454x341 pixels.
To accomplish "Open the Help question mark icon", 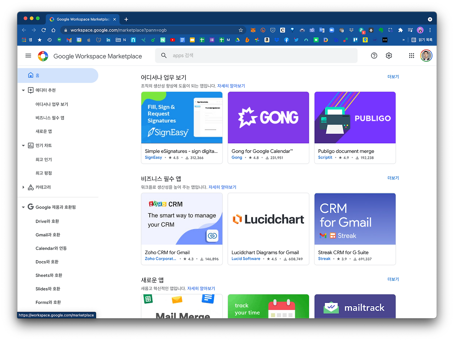I will point(374,56).
